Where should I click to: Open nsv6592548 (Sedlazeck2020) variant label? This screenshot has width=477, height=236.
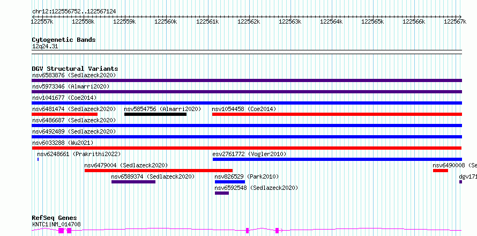tap(256, 188)
